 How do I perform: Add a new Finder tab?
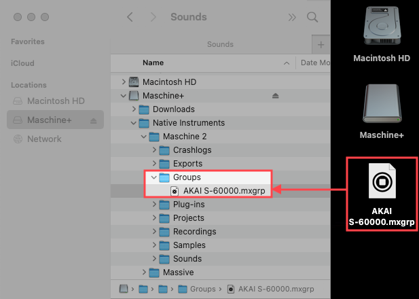coord(321,45)
